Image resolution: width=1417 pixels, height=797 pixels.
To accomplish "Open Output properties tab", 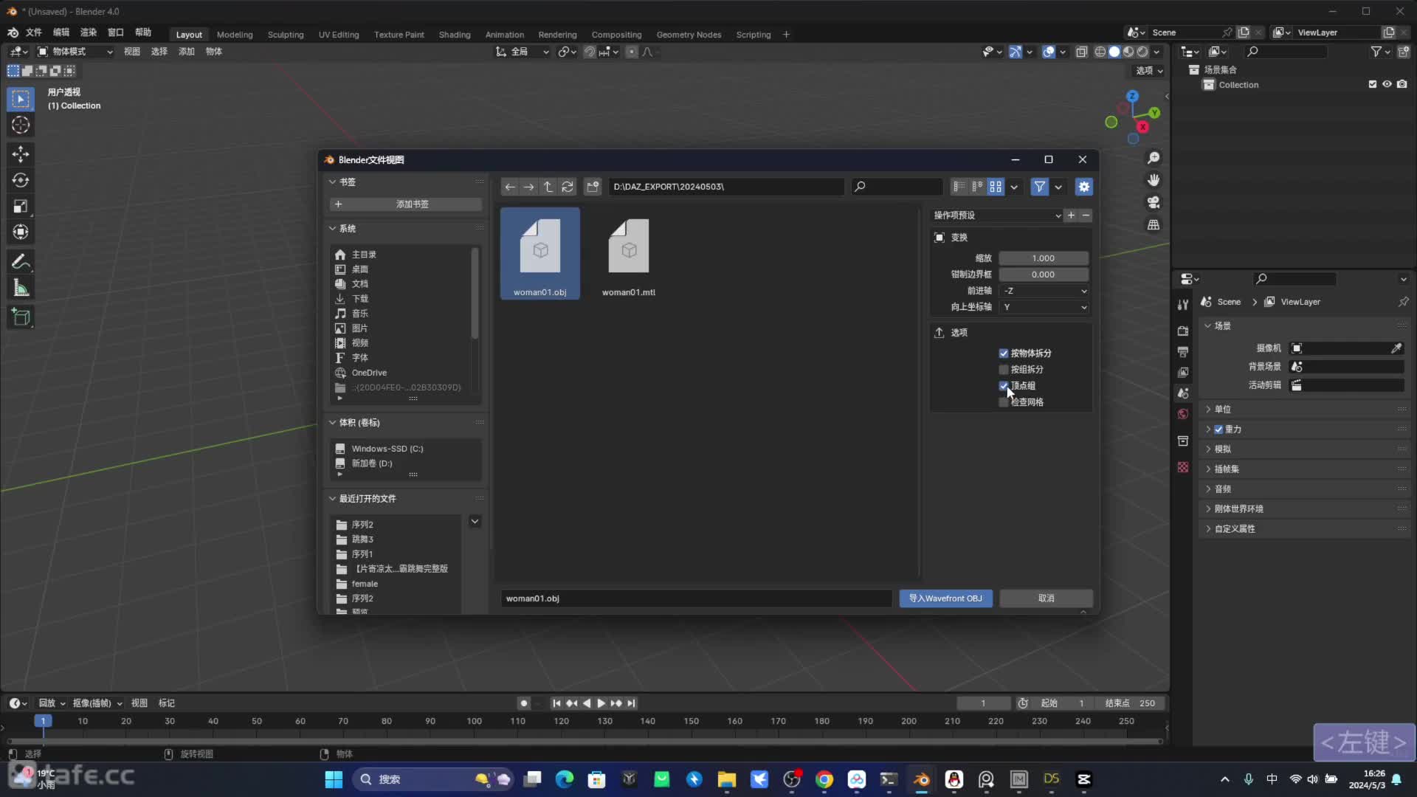I will (1183, 351).
